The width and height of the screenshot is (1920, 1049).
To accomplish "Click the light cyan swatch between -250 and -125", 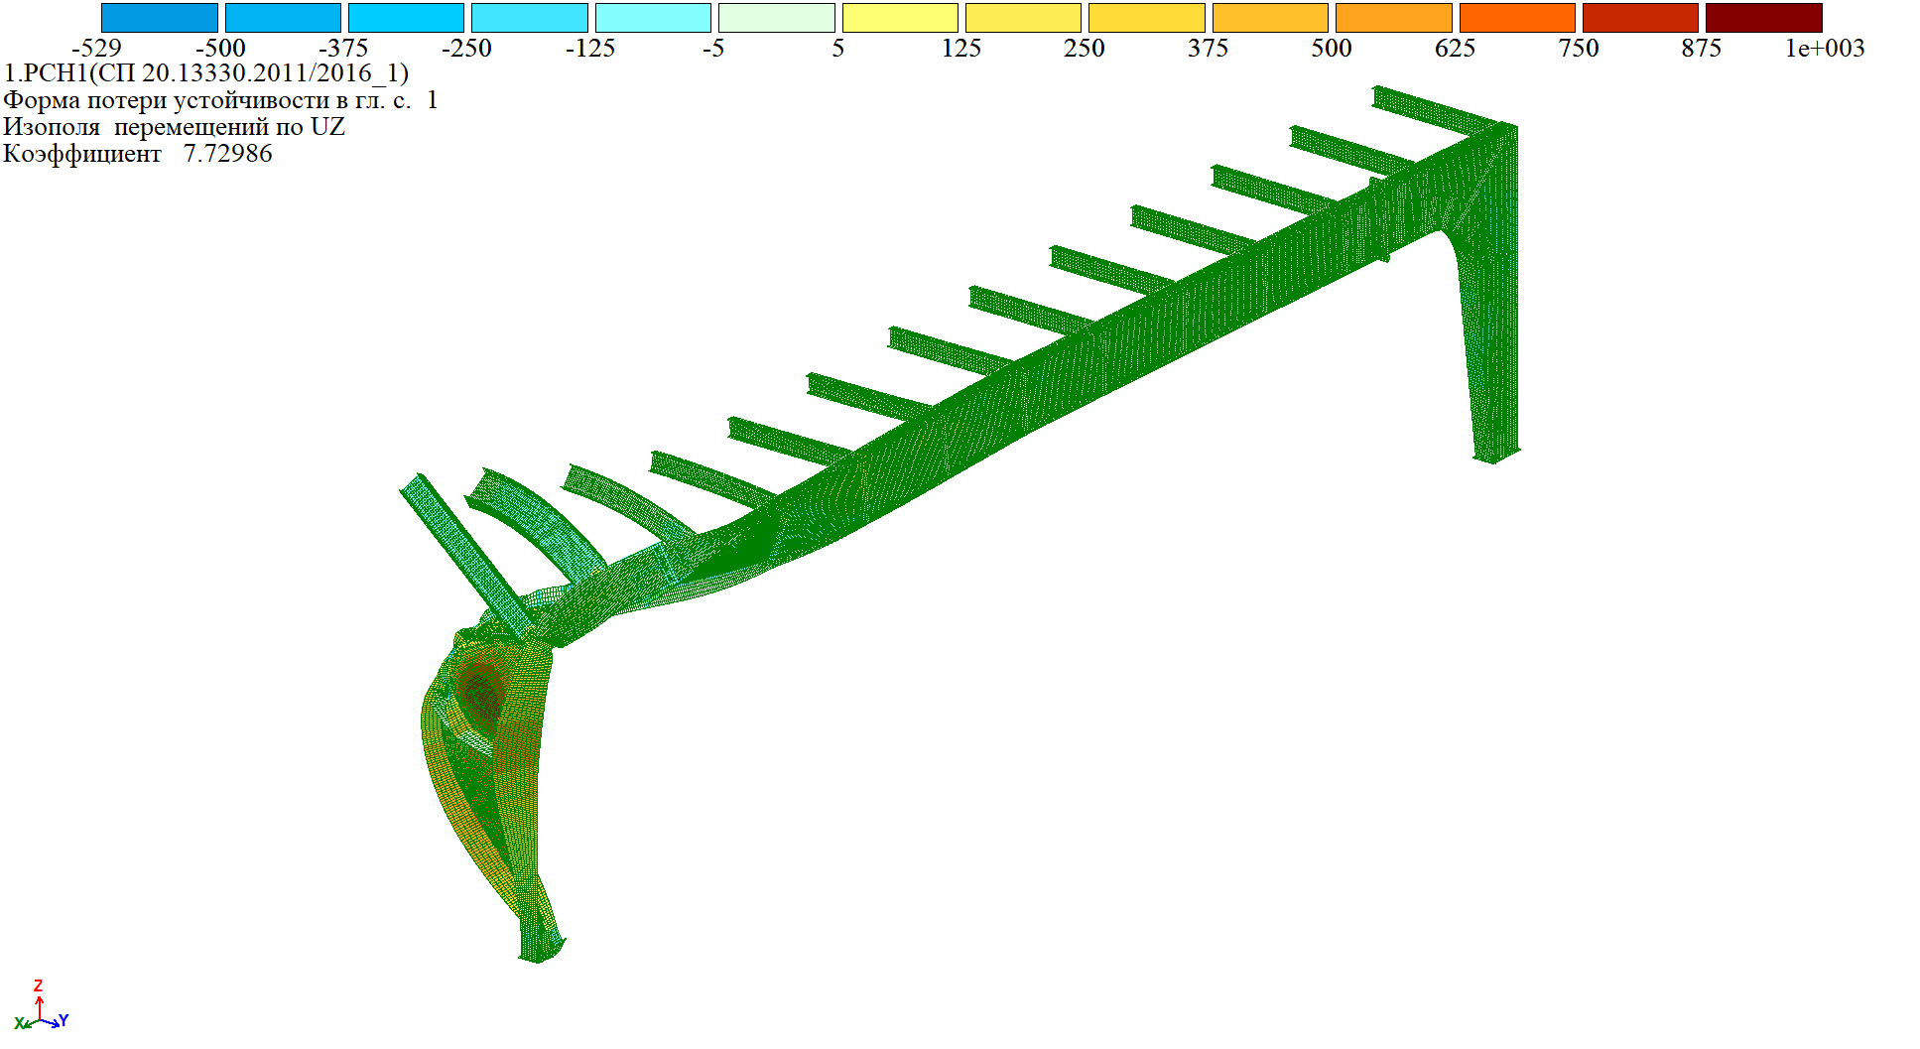I will tap(530, 18).
